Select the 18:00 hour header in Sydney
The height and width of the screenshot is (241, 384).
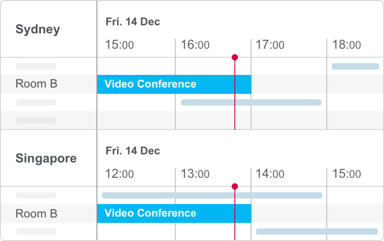pos(346,45)
